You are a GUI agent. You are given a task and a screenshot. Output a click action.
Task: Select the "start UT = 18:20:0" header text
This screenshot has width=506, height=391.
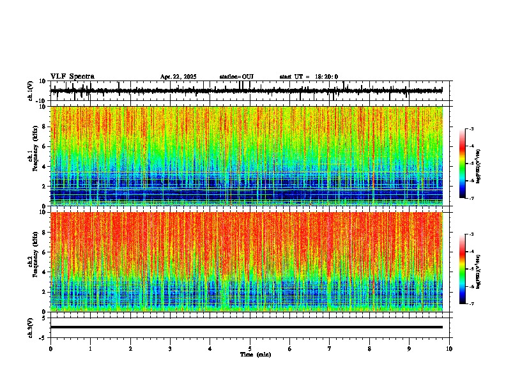click(x=309, y=77)
